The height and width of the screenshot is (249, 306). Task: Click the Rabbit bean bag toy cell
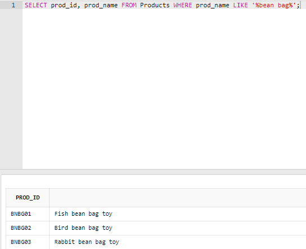click(x=178, y=242)
